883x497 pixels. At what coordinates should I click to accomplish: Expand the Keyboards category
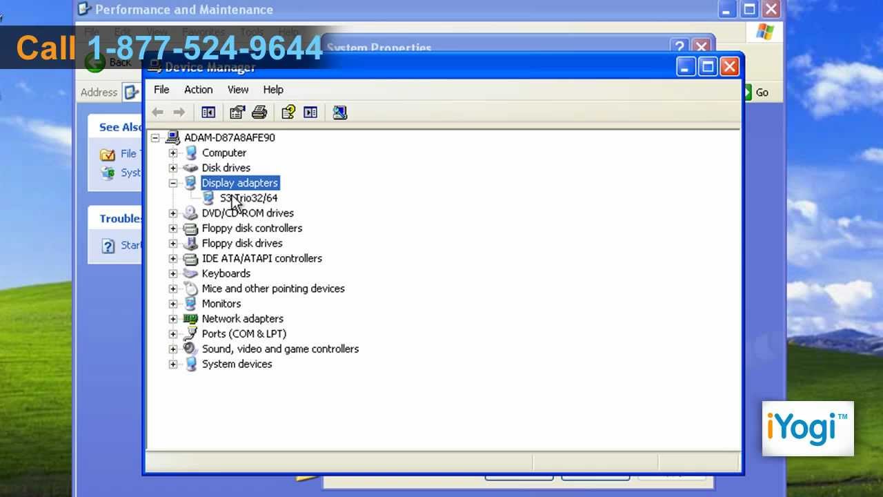click(172, 274)
